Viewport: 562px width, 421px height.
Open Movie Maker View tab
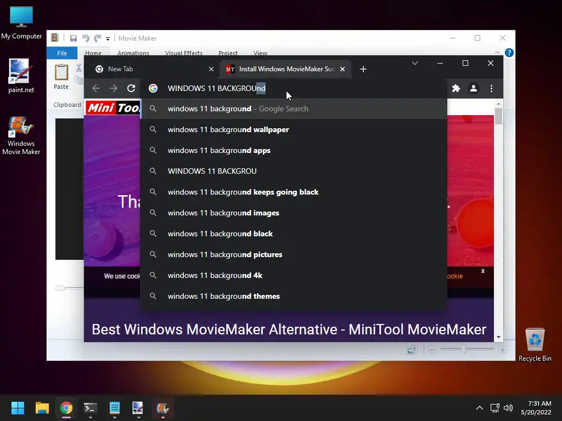260,53
